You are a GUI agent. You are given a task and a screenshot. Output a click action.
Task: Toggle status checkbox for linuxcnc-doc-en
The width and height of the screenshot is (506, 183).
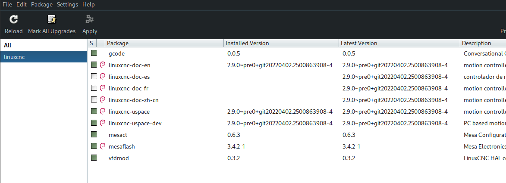94,65
